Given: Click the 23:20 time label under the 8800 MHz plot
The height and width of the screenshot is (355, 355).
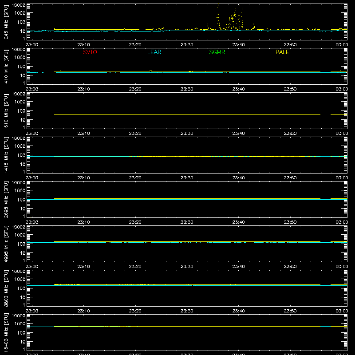Looking at the screenshot, I should point(135,311).
